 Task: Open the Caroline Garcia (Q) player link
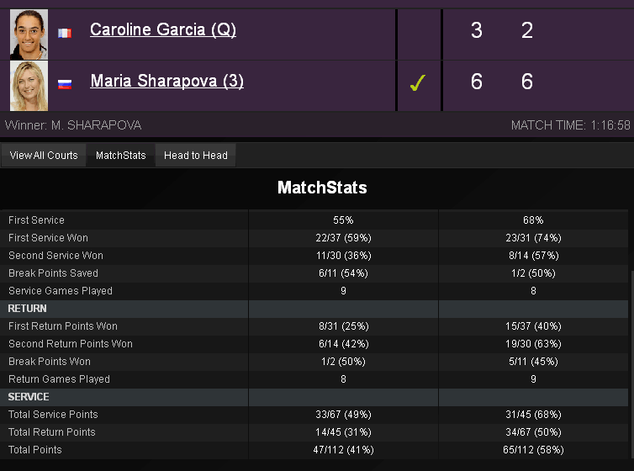pyautogui.click(x=163, y=30)
